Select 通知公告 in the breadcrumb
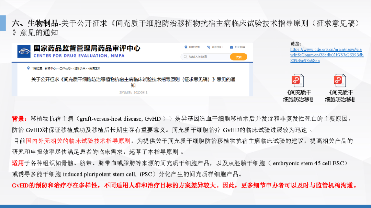 click(80, 68)
